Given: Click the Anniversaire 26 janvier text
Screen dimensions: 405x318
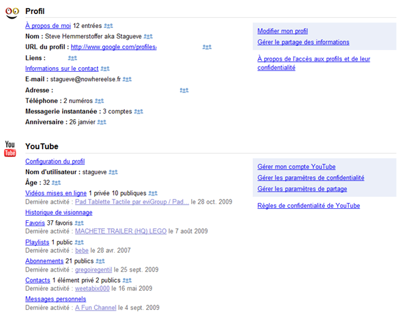Looking at the screenshot, I should tap(60, 122).
